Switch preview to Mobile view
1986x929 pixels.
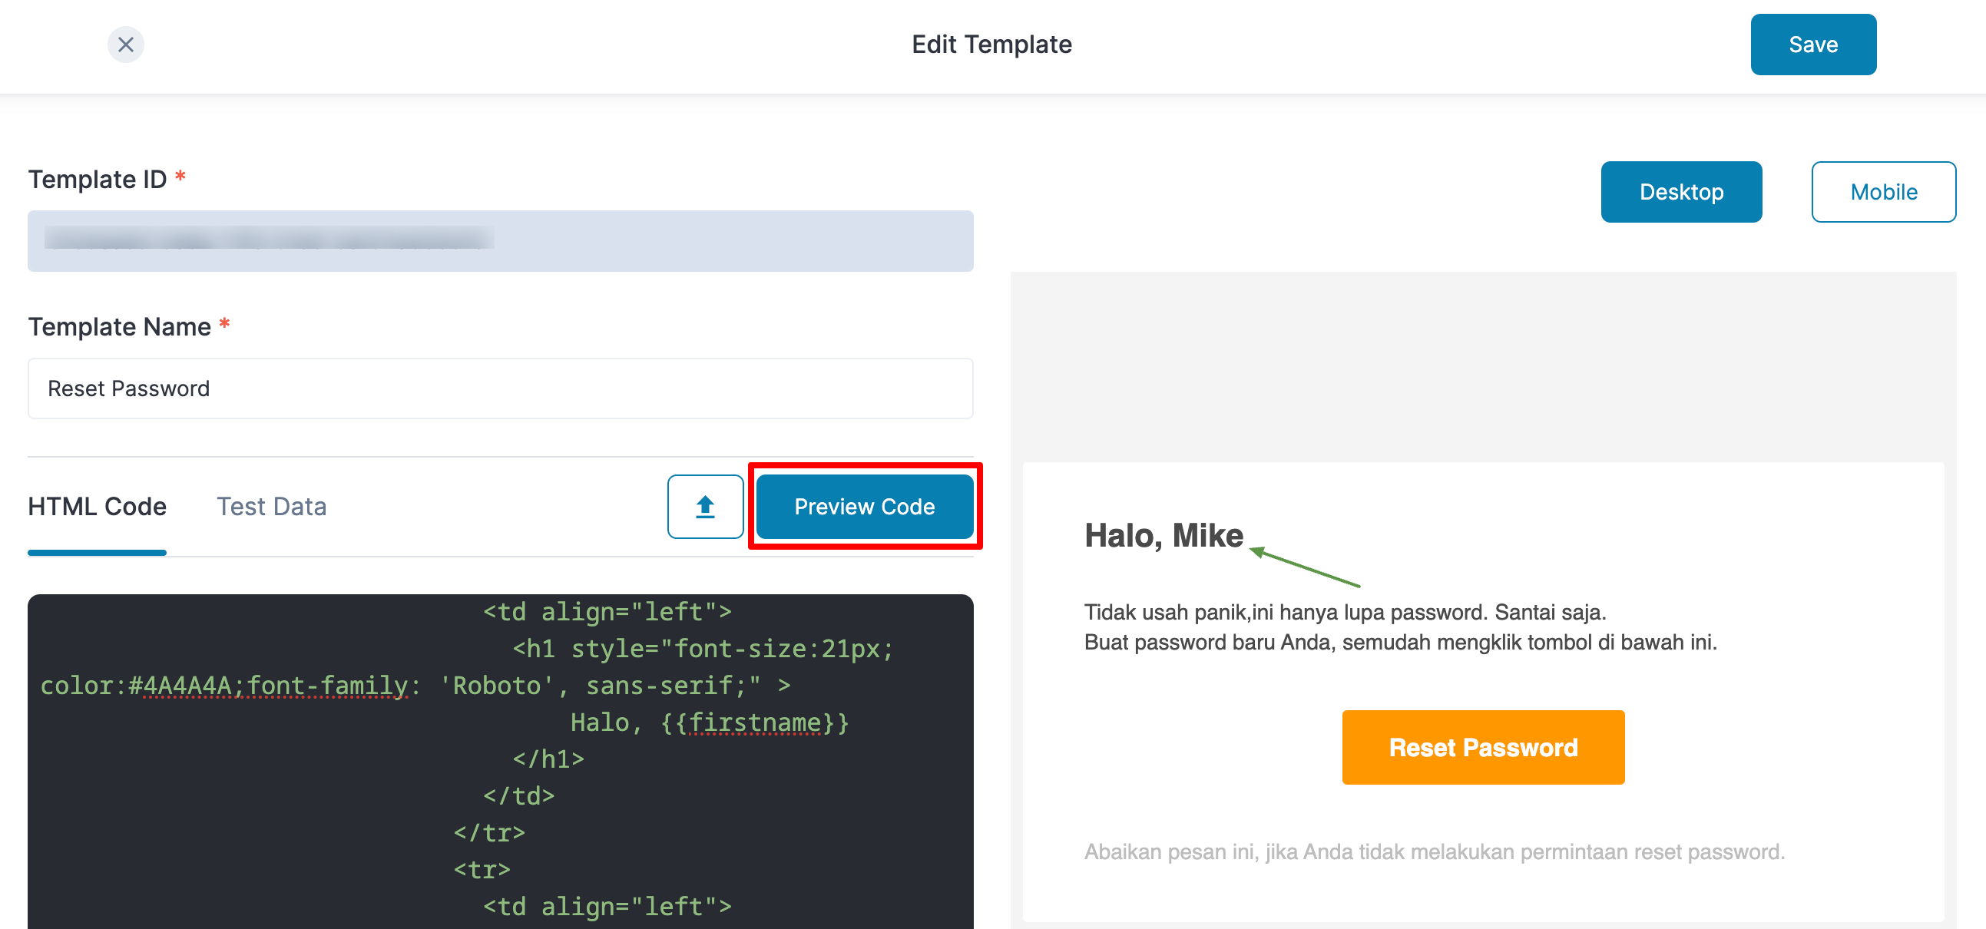point(1882,192)
